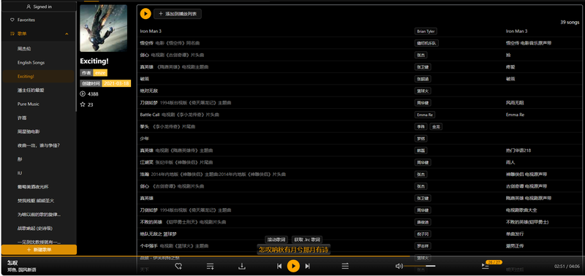Click the Brian Tyler artist tag
This screenshot has width=585, height=276.
pyautogui.click(x=426, y=31)
